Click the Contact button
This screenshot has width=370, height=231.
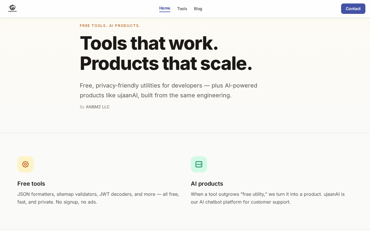(x=353, y=9)
